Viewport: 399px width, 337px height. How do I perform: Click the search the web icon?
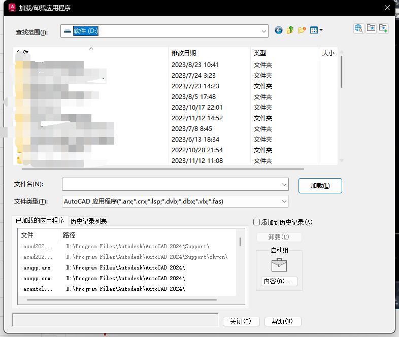pos(359,28)
